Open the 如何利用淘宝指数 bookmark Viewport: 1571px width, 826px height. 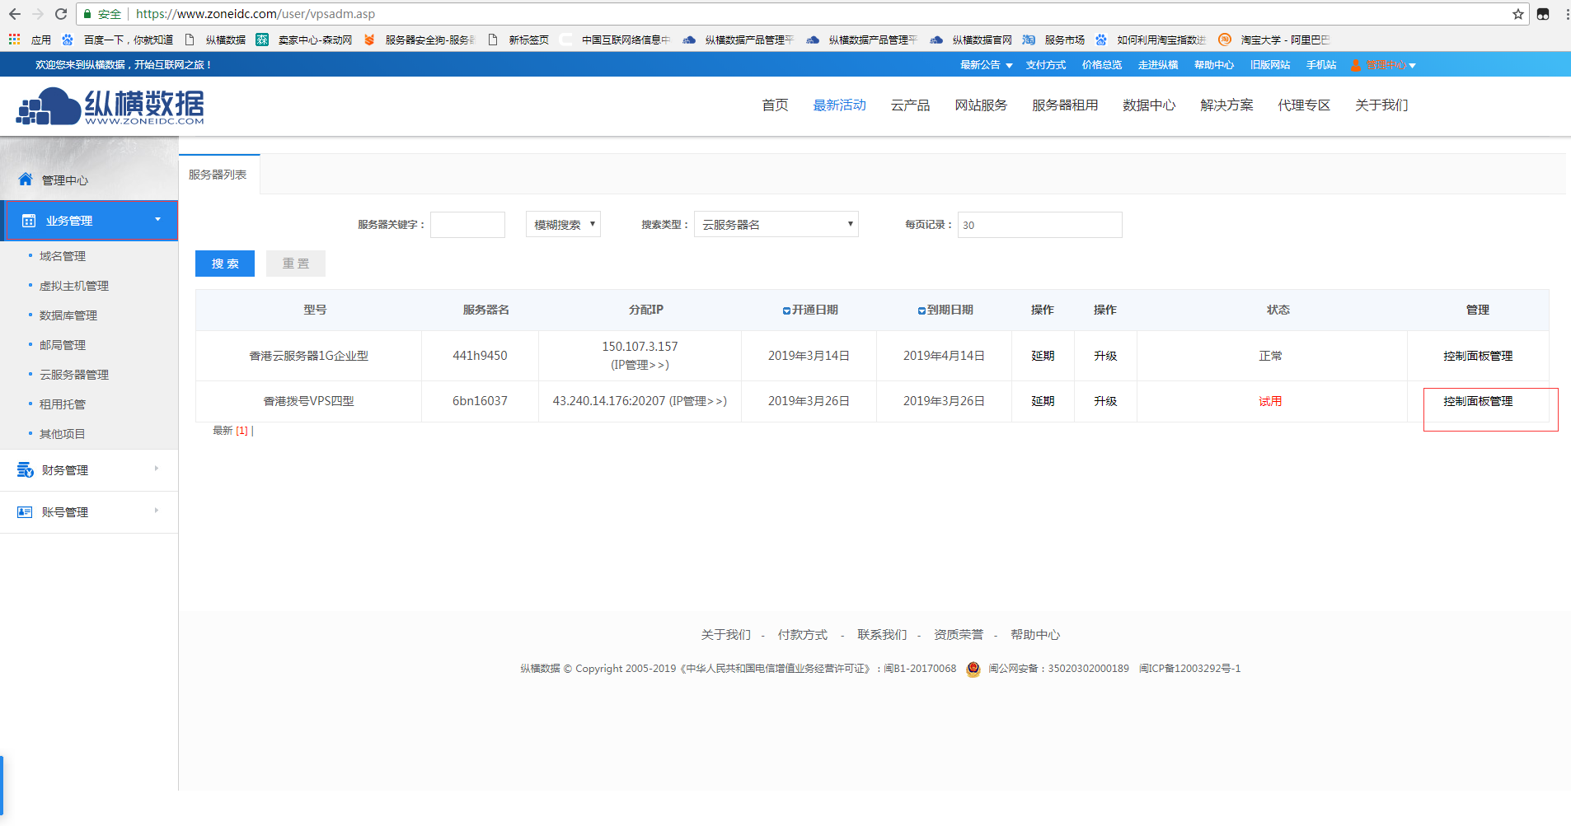click(1150, 40)
